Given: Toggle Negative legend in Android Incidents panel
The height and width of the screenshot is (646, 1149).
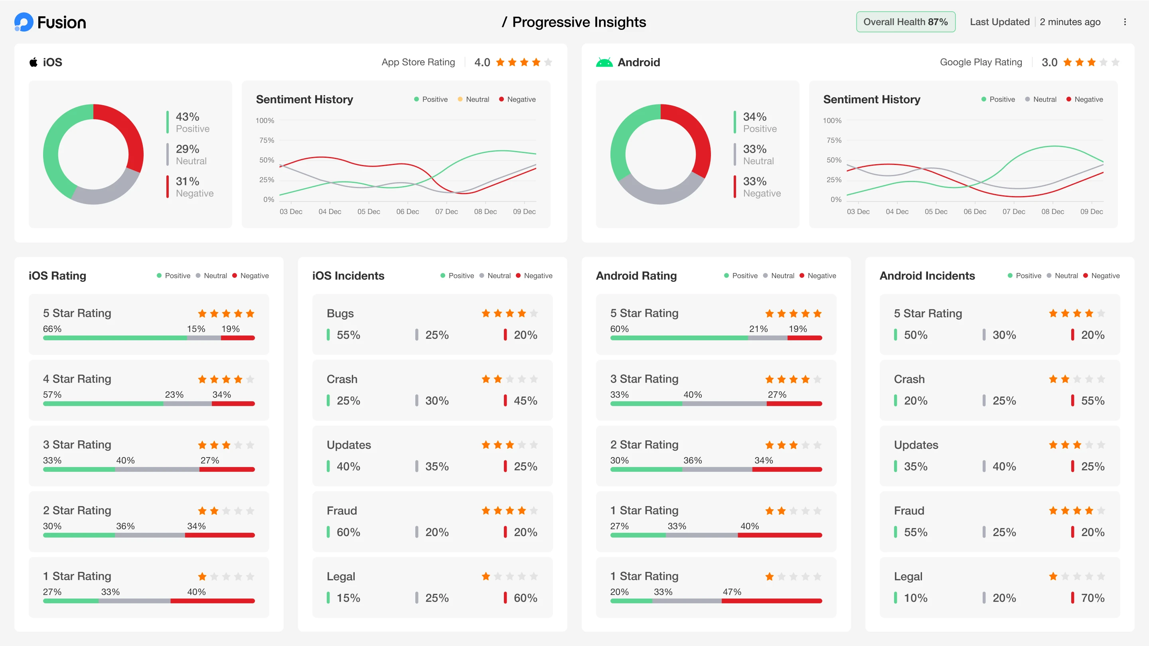Looking at the screenshot, I should [1101, 276].
